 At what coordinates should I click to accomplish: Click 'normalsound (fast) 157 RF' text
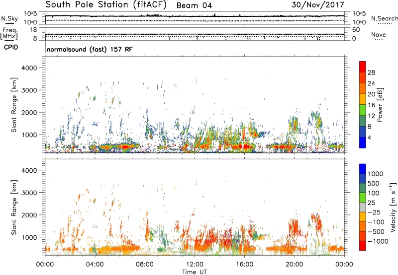click(90, 49)
